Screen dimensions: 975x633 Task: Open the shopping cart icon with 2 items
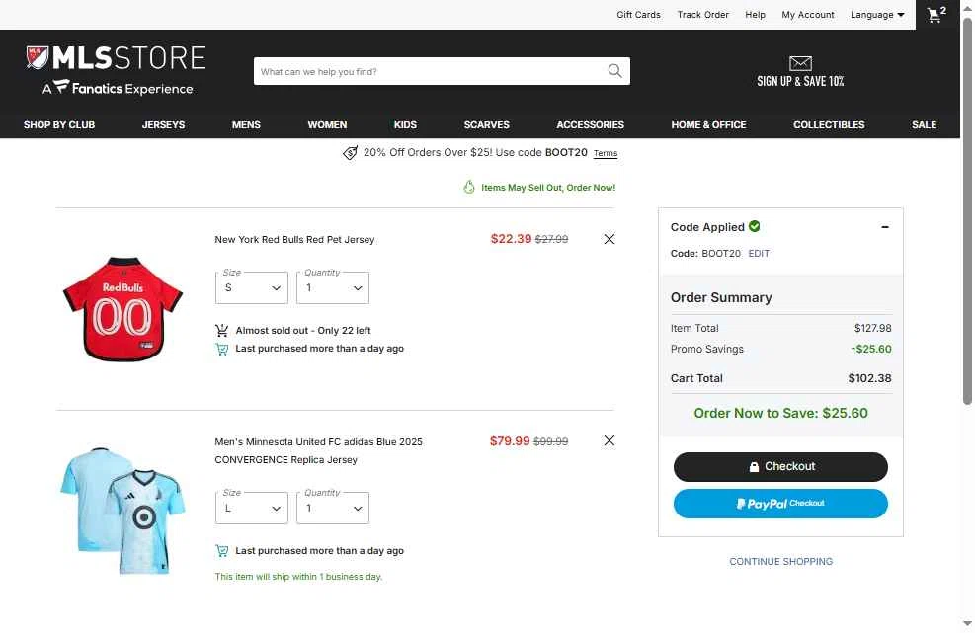[936, 14]
